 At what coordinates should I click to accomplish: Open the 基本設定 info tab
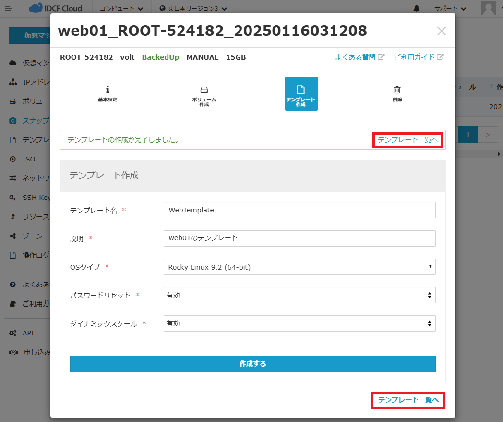(108, 93)
